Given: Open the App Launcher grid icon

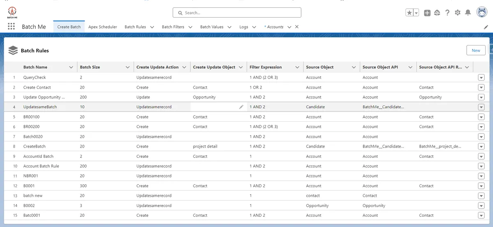Looking at the screenshot, I should tap(12, 27).
